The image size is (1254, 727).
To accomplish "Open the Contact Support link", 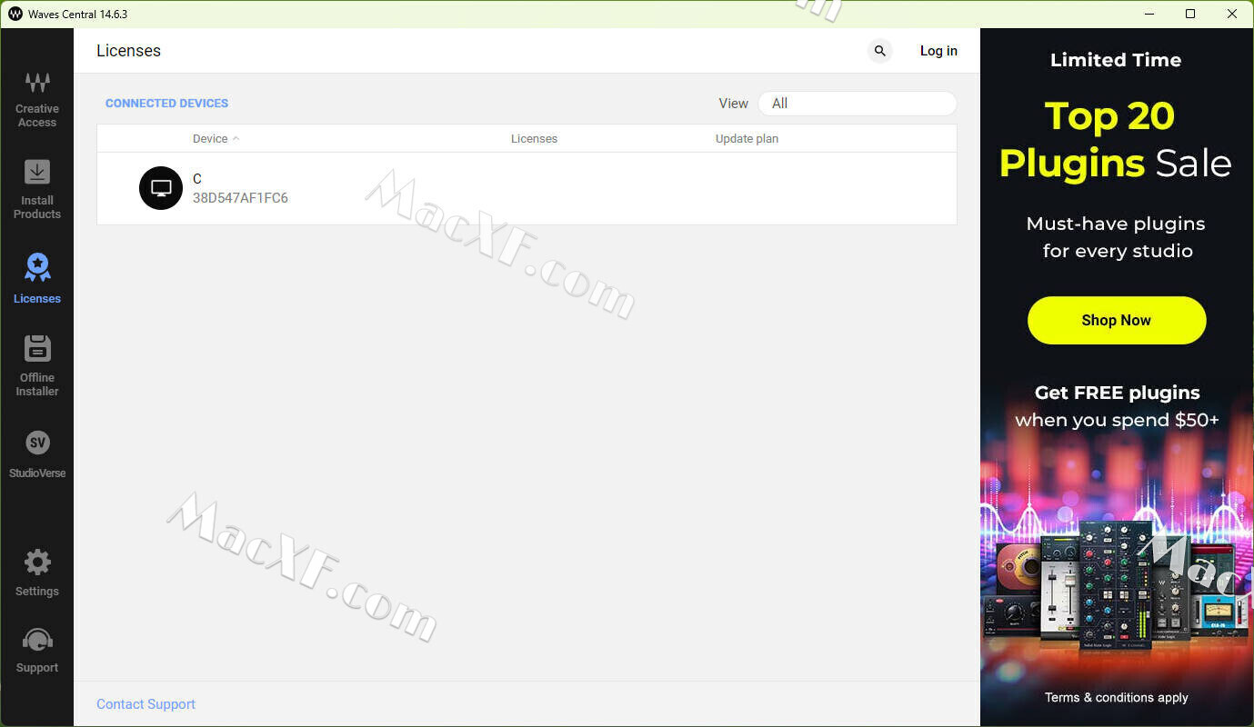I will (x=145, y=704).
